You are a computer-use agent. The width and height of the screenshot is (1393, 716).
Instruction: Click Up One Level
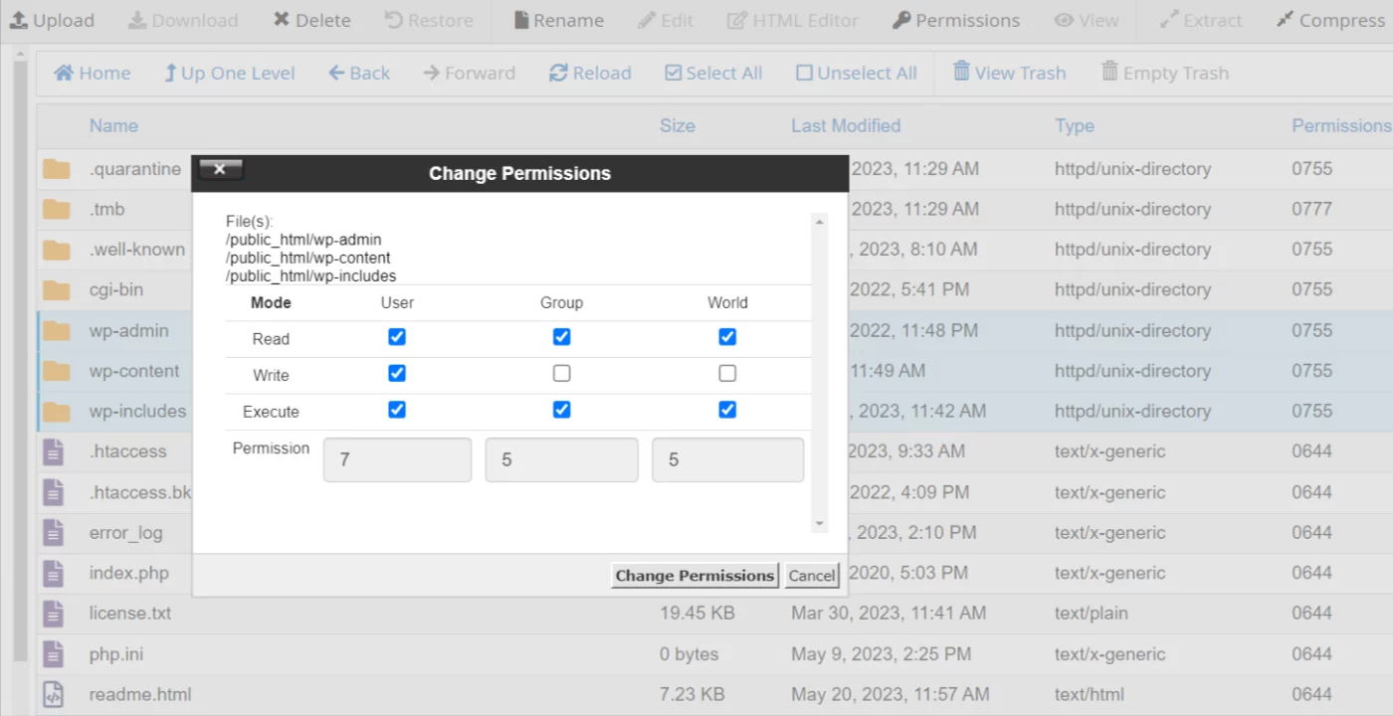[230, 73]
